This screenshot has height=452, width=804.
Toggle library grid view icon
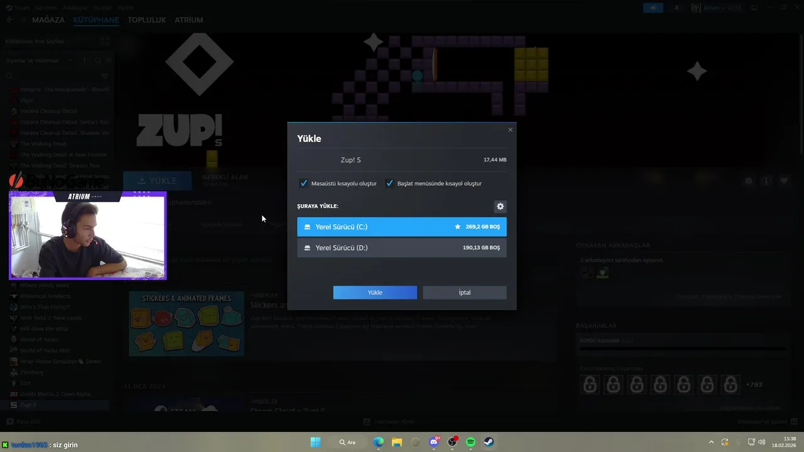(105, 41)
